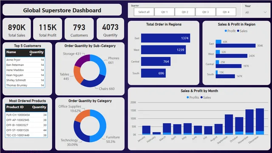Select the Irene Maddox customer row
Screen dimensions: 272x153
[25, 70]
